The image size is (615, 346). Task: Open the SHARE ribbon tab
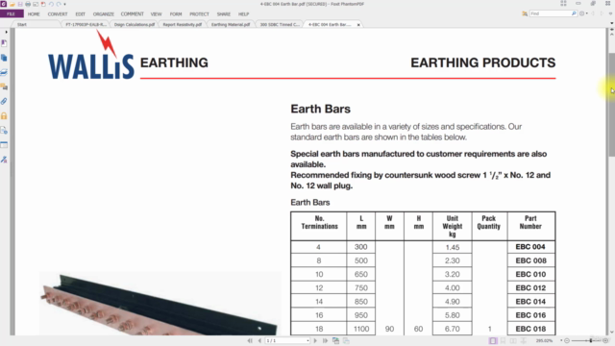click(224, 14)
